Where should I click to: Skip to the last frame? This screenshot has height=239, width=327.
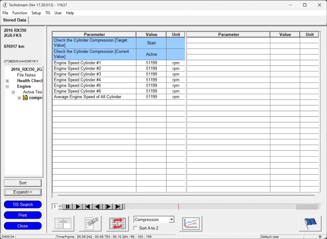[x=118, y=207]
